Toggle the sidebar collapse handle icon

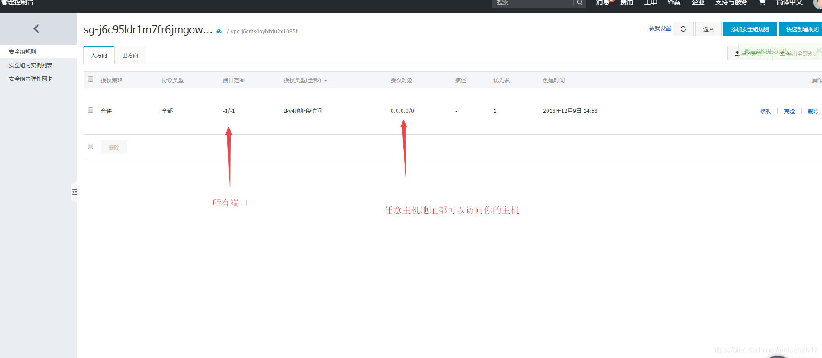point(75,192)
